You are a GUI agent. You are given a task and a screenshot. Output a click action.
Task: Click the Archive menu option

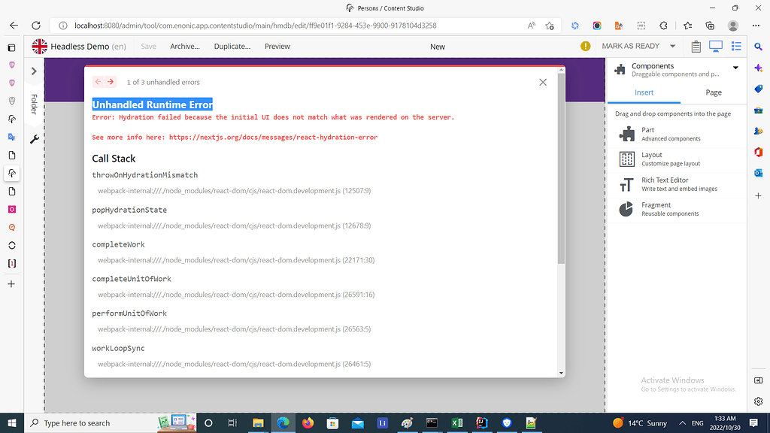(x=185, y=46)
